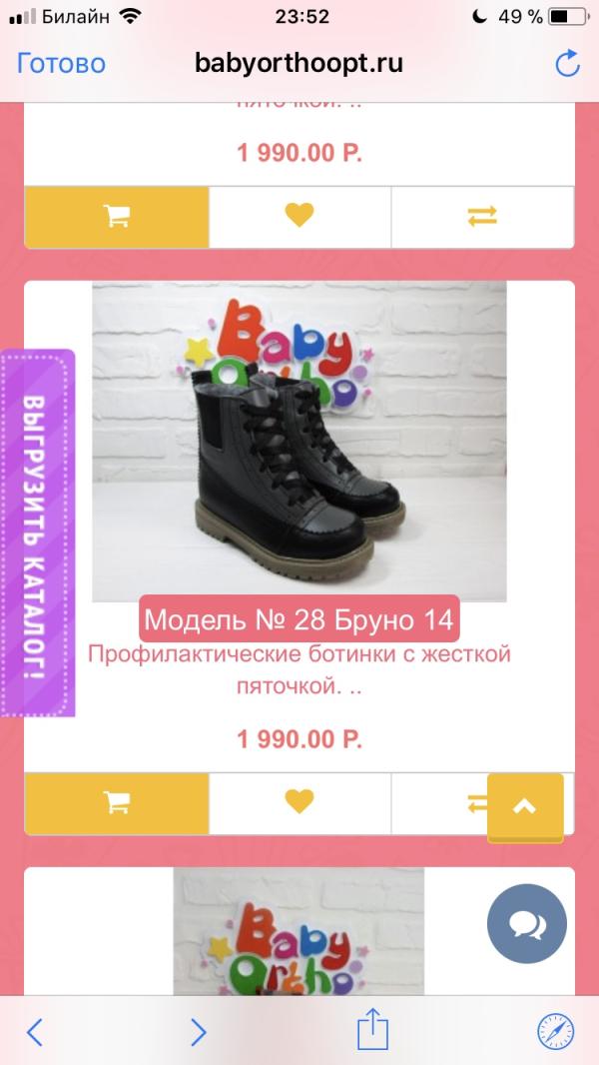Favorite the top product with heart icon
This screenshot has height=1065, width=599.
(x=299, y=217)
